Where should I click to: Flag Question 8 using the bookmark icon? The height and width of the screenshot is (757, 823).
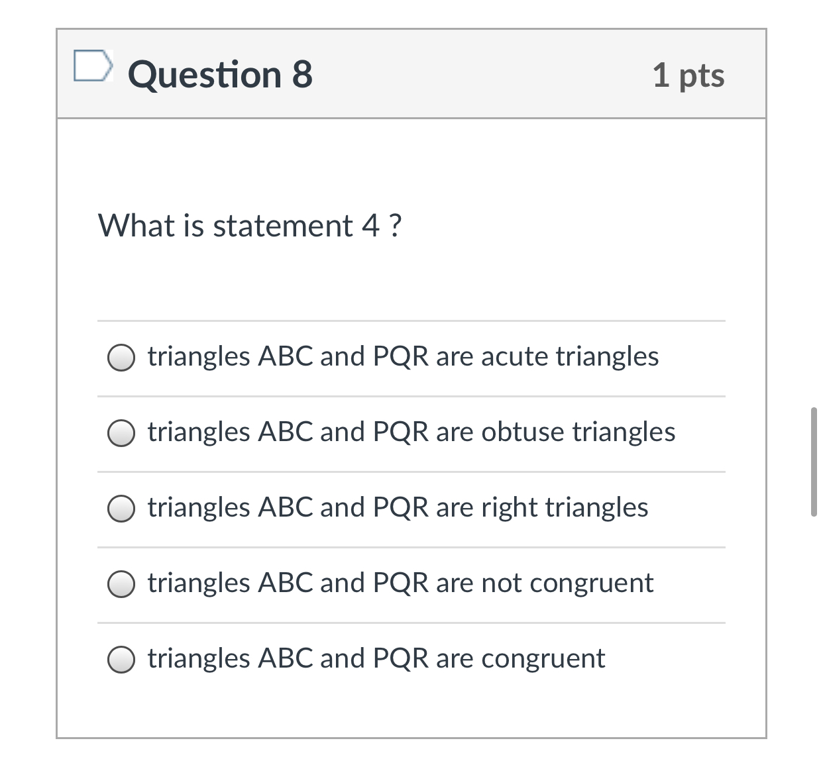click(93, 66)
